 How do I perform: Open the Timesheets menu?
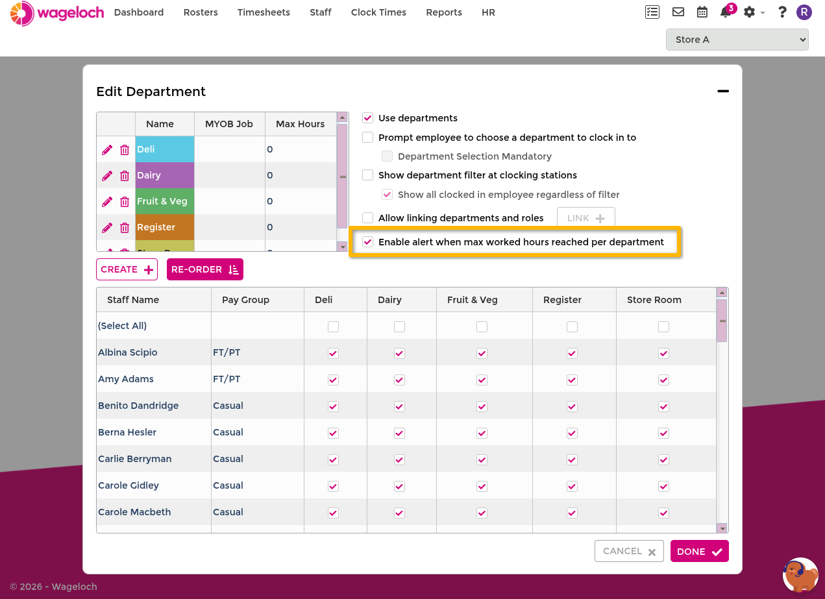click(x=264, y=12)
